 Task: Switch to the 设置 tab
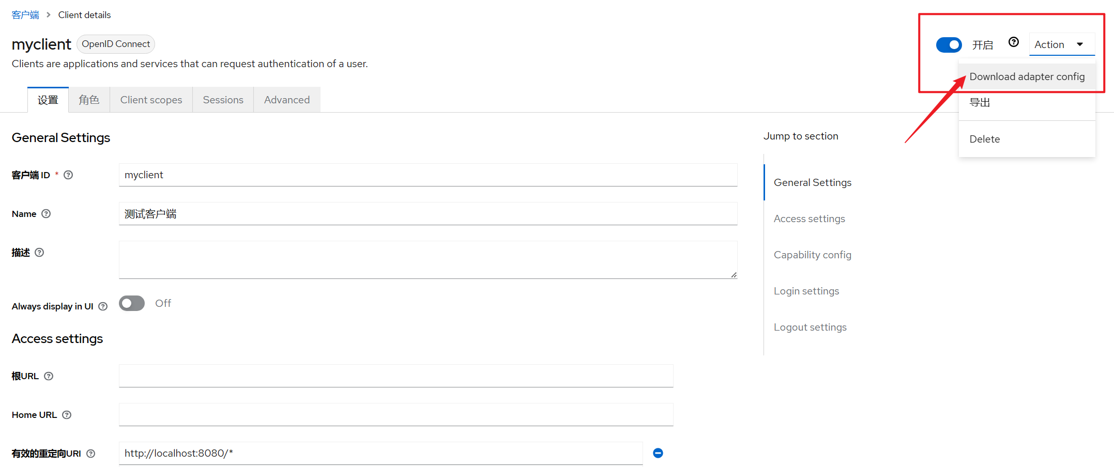tap(48, 100)
